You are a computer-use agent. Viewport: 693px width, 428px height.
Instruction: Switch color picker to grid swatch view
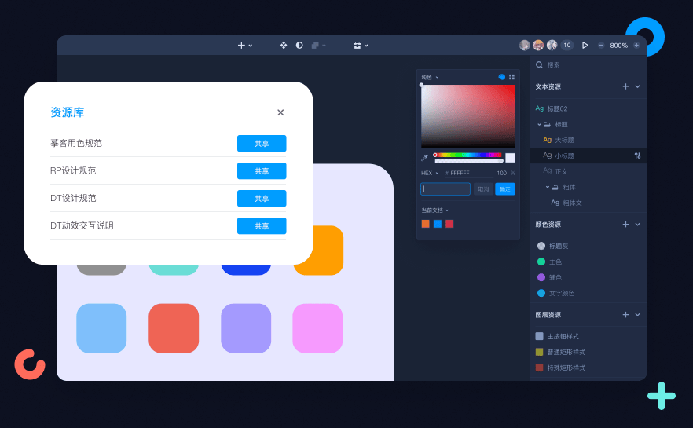(511, 77)
